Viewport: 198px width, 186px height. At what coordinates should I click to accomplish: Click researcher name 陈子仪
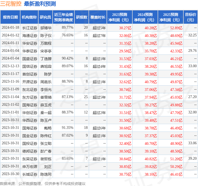(x=46, y=36)
